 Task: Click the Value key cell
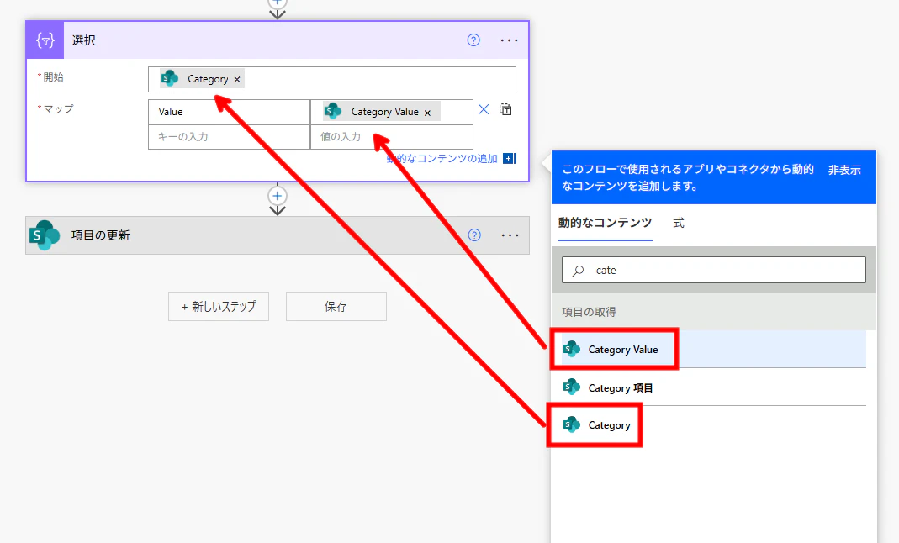tap(230, 113)
